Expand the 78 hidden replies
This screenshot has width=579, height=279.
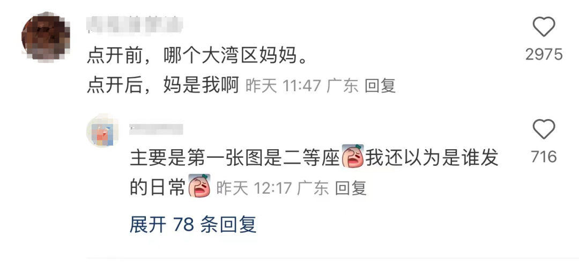click(193, 224)
